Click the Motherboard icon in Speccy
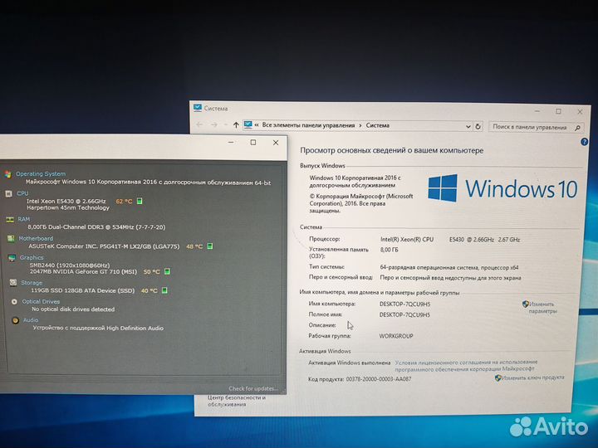Screen dimensions: 598x448 [11, 238]
